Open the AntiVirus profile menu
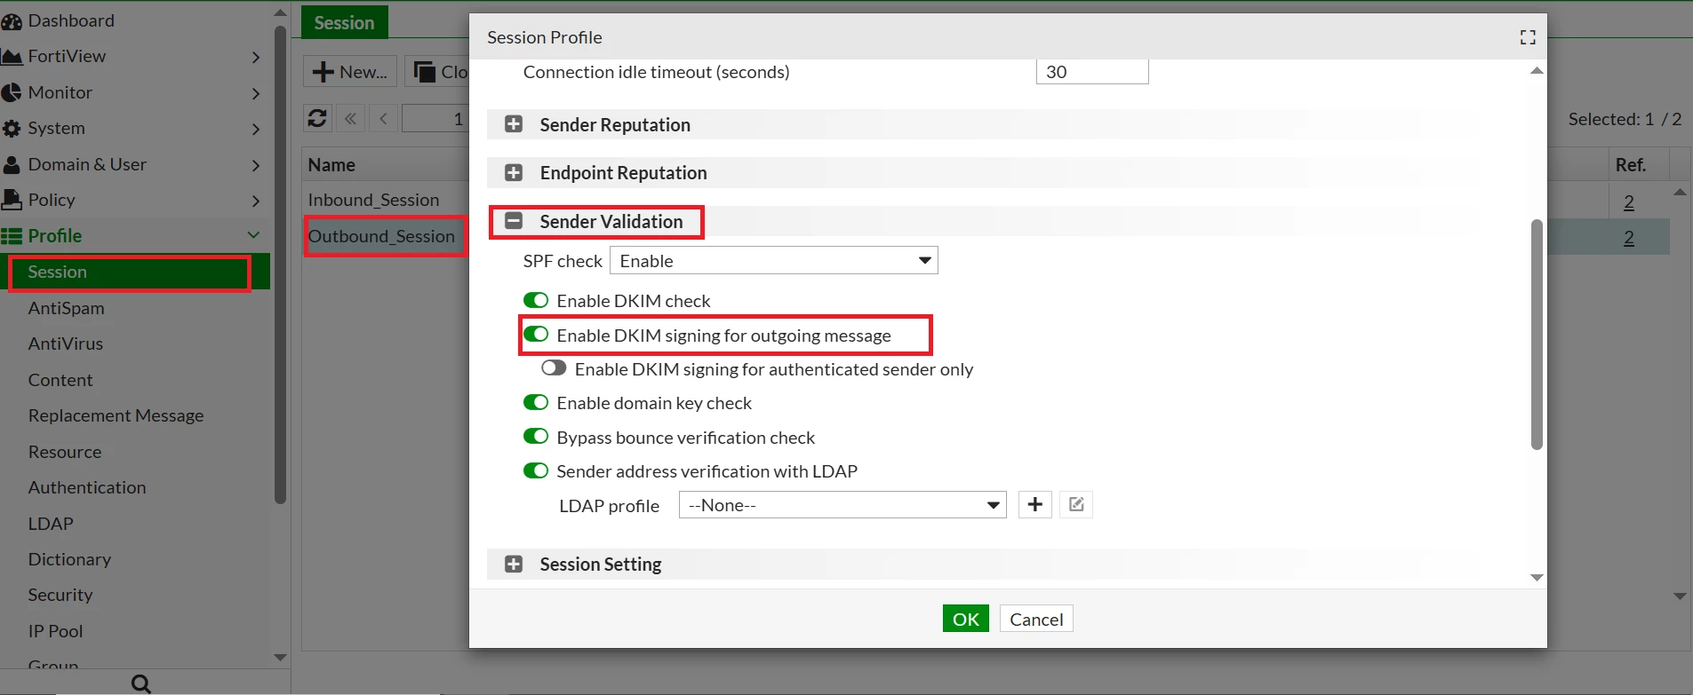Viewport: 1693px width, 695px height. pos(65,344)
